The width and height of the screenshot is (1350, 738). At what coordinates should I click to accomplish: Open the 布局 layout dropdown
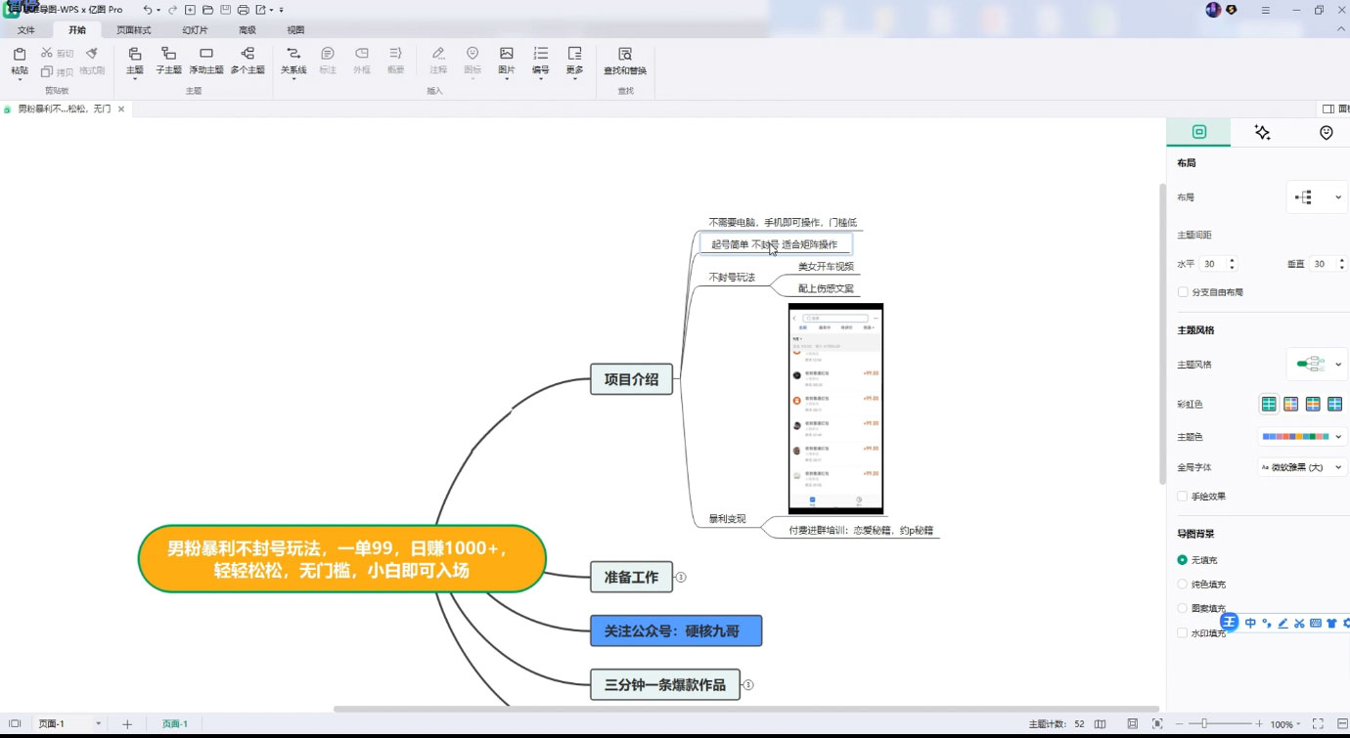click(1317, 197)
